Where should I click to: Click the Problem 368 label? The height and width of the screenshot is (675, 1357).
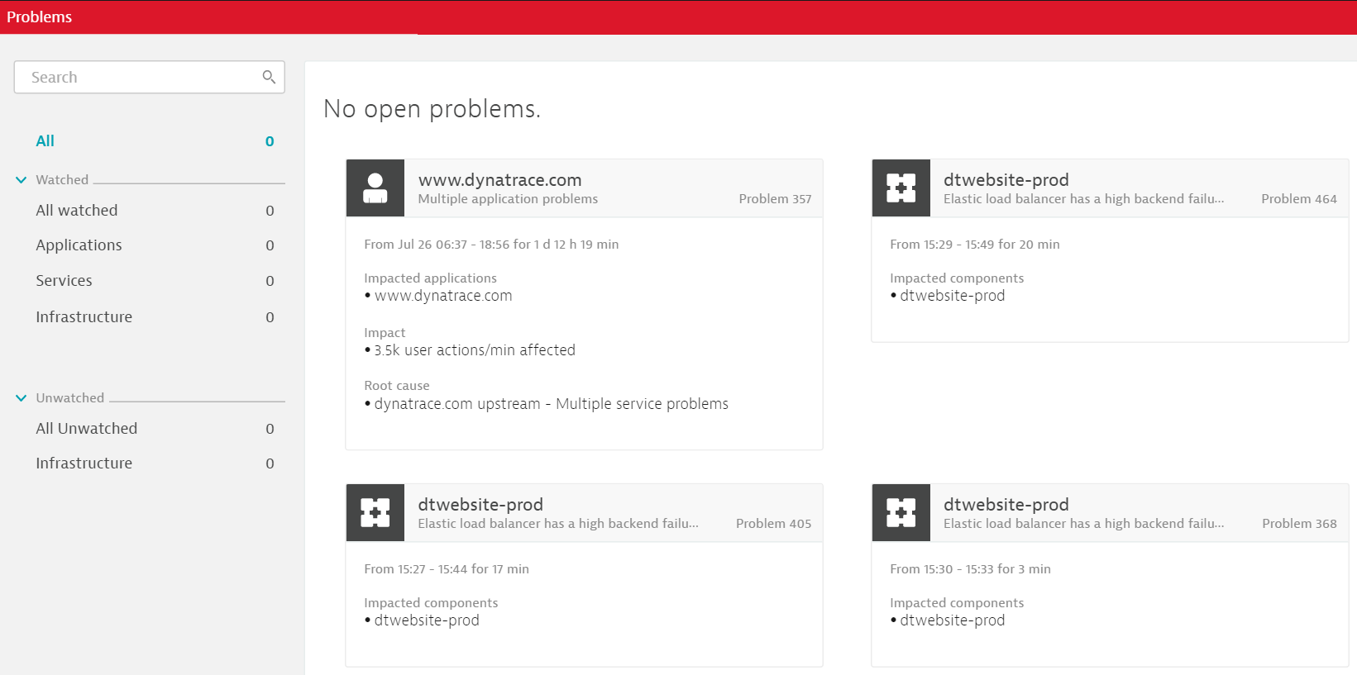(x=1299, y=524)
